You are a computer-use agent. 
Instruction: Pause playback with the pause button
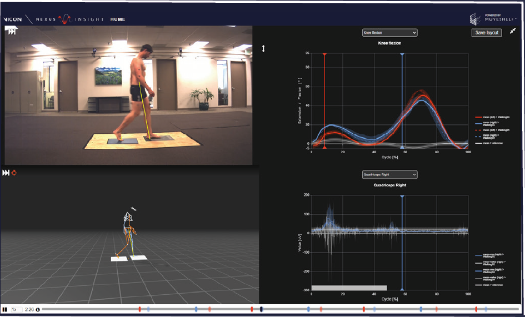coord(4,309)
